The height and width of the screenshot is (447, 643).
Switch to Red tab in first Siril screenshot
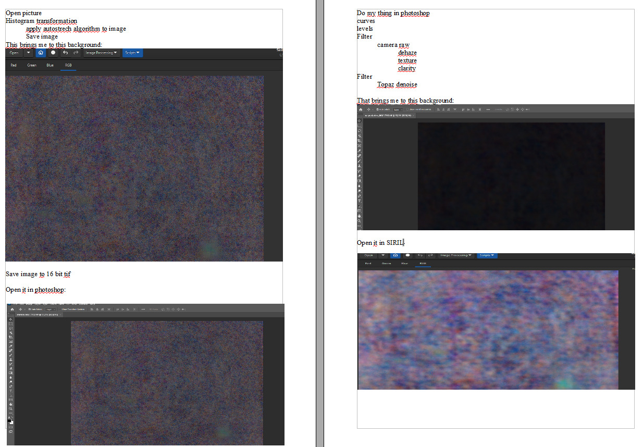click(14, 65)
